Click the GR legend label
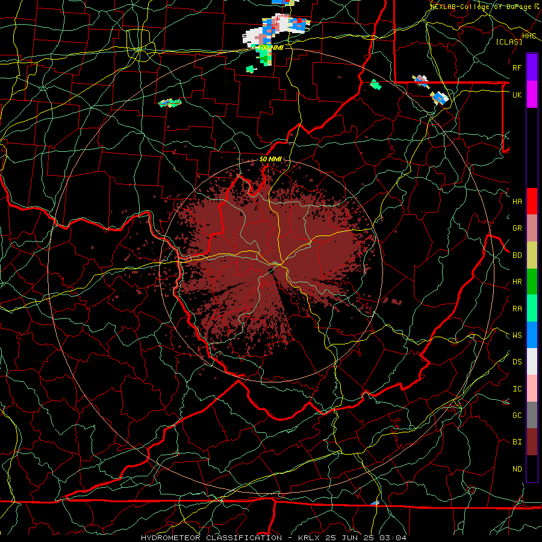Screen dimensions: 542x542 pyautogui.click(x=517, y=228)
